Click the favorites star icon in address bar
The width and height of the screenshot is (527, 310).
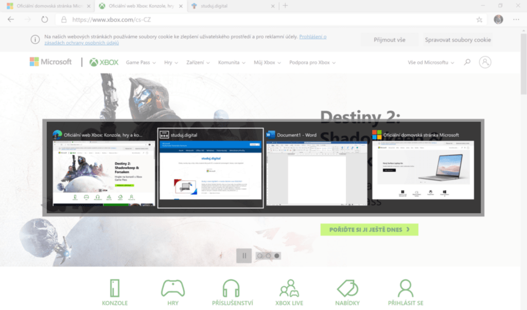coord(479,20)
